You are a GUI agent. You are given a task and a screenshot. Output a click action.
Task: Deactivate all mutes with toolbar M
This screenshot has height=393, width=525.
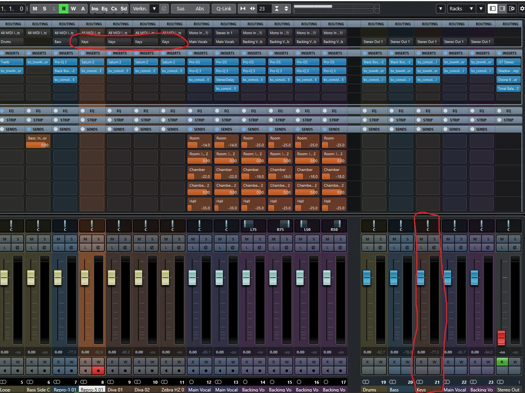(x=35, y=8)
